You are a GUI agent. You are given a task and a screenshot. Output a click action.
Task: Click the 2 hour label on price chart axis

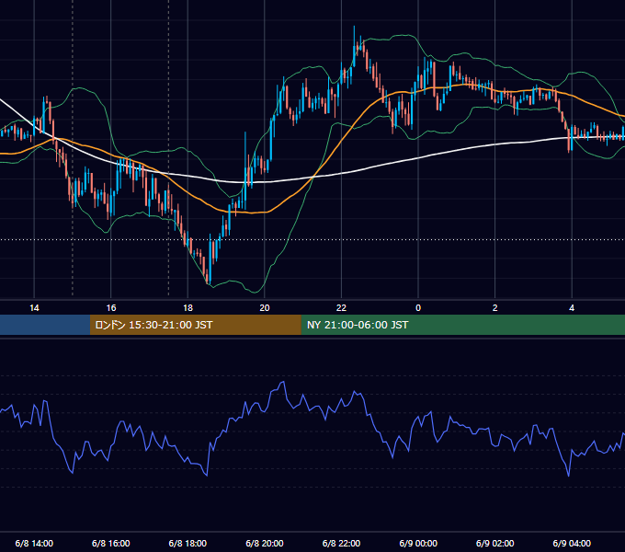pyautogui.click(x=495, y=308)
